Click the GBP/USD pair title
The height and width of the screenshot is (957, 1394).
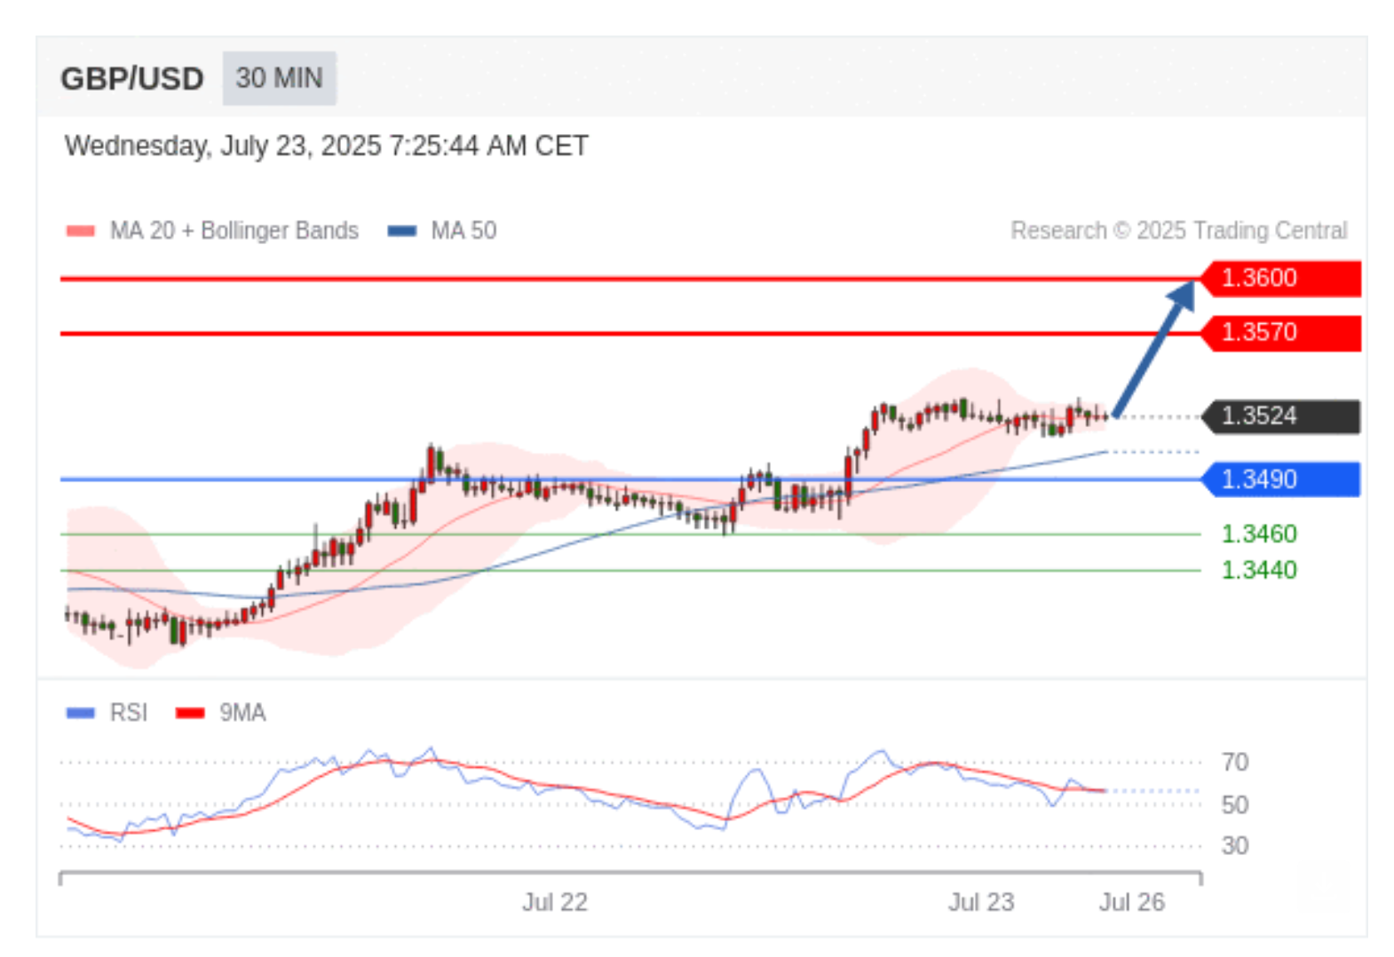click(131, 79)
